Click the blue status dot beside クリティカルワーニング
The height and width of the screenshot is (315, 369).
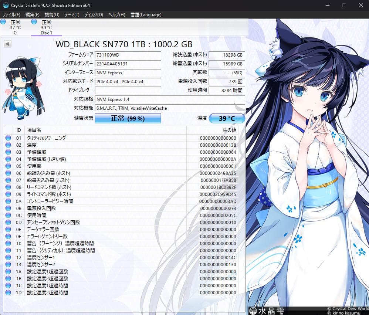8,138
